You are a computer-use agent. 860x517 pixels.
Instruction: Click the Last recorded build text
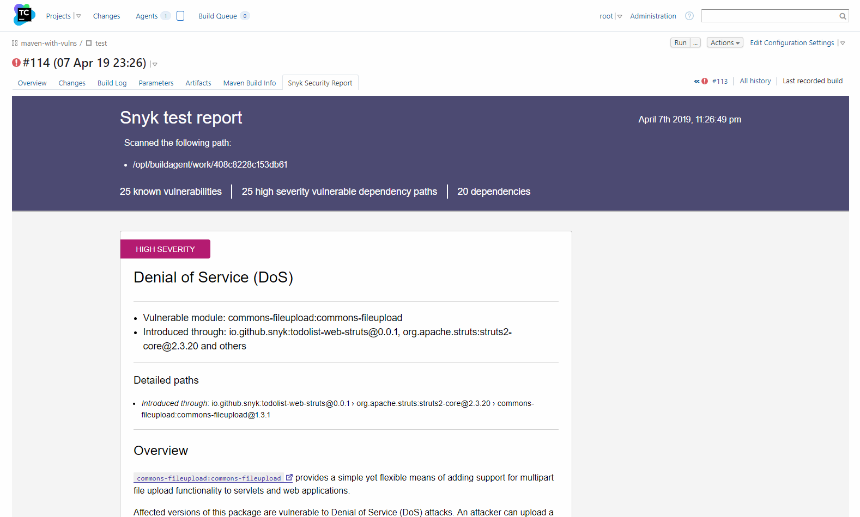point(813,81)
